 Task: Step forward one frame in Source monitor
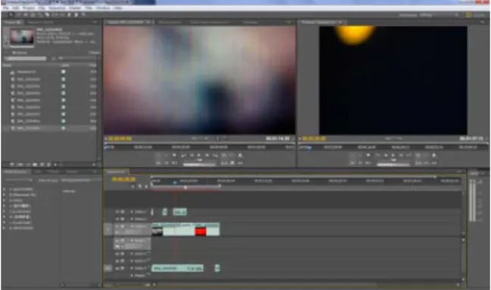[x=207, y=156]
